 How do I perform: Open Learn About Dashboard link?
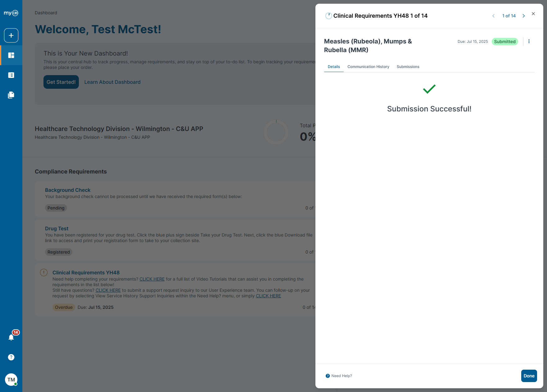pyautogui.click(x=112, y=82)
